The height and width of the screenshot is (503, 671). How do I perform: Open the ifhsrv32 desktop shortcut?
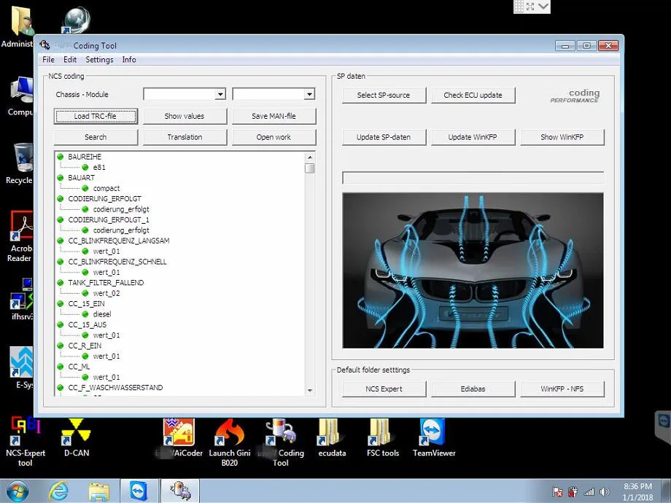click(x=21, y=299)
